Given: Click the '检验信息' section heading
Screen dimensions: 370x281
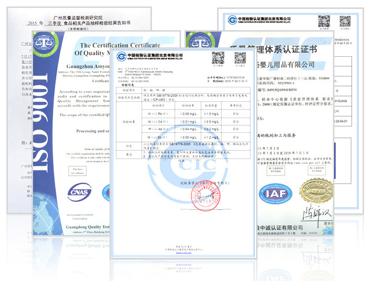Looking at the screenshot, I should 128,85.
